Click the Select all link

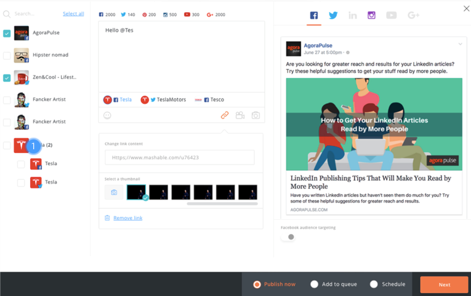coord(73,14)
